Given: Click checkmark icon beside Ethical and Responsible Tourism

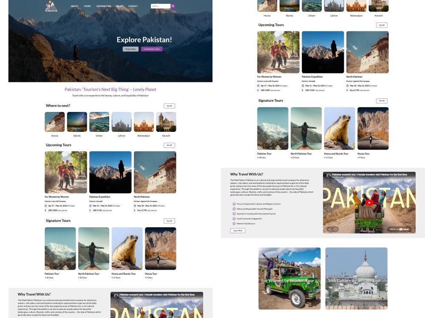Looking at the screenshot, I should [x=234, y=209].
